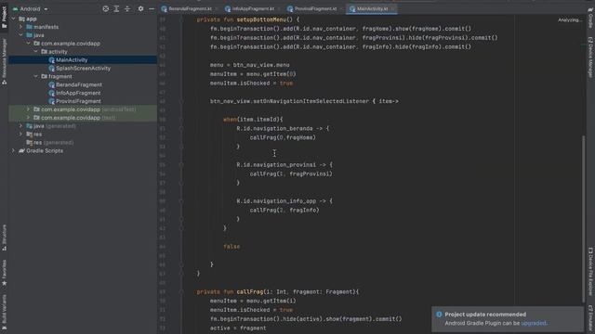The image size is (595, 334).
Task: Click the Kotlin class icon beside BerandaFragment in the tree
Action: [x=52, y=84]
